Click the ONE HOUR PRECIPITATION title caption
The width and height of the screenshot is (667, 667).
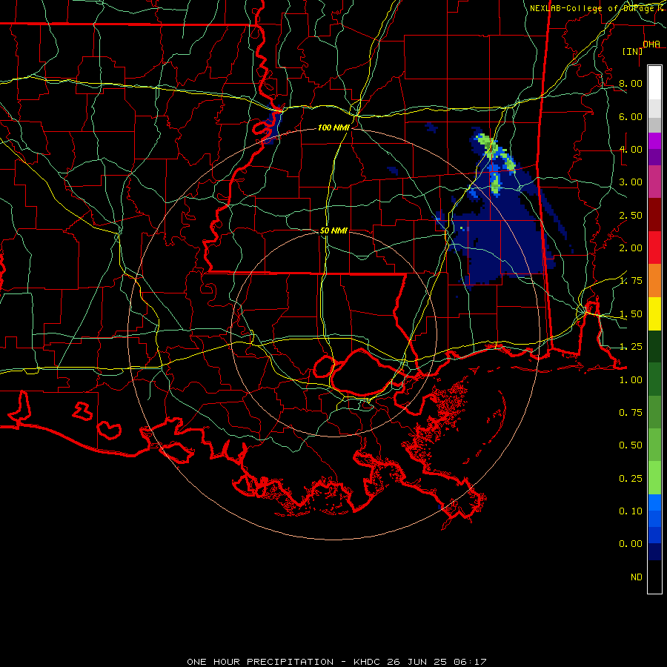point(336,662)
